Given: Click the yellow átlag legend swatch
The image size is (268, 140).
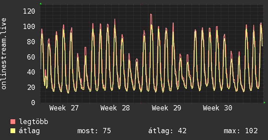Looking at the screenshot, I should click(x=13, y=131).
